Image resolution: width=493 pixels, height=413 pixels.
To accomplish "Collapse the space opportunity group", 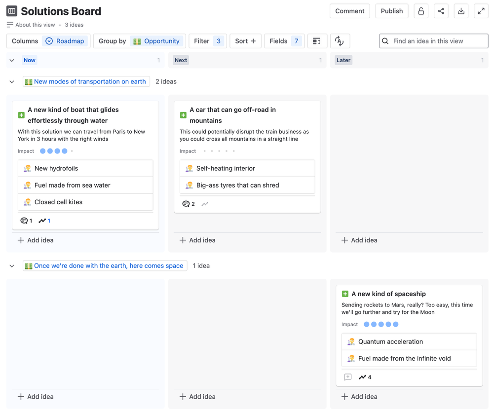I will 12,266.
